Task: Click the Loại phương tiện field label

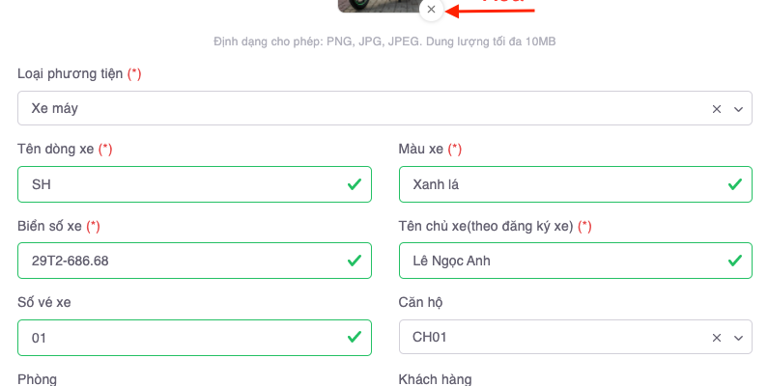Action: coord(70,73)
